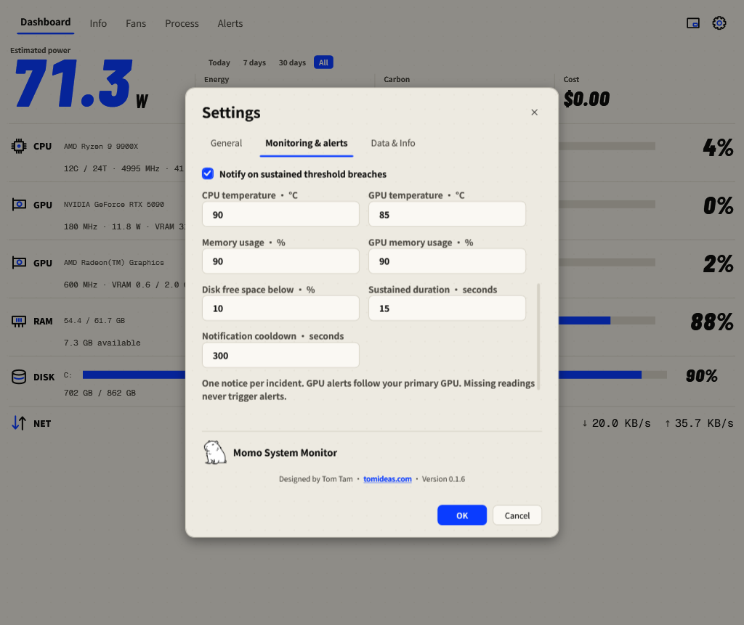
Task: Click the Momo capybara logo
Action: pos(215,452)
